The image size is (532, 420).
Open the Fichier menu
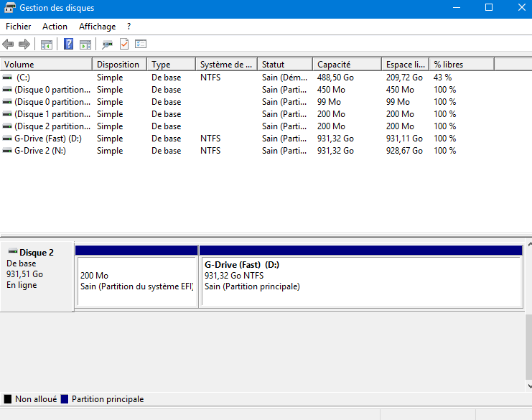coord(18,27)
